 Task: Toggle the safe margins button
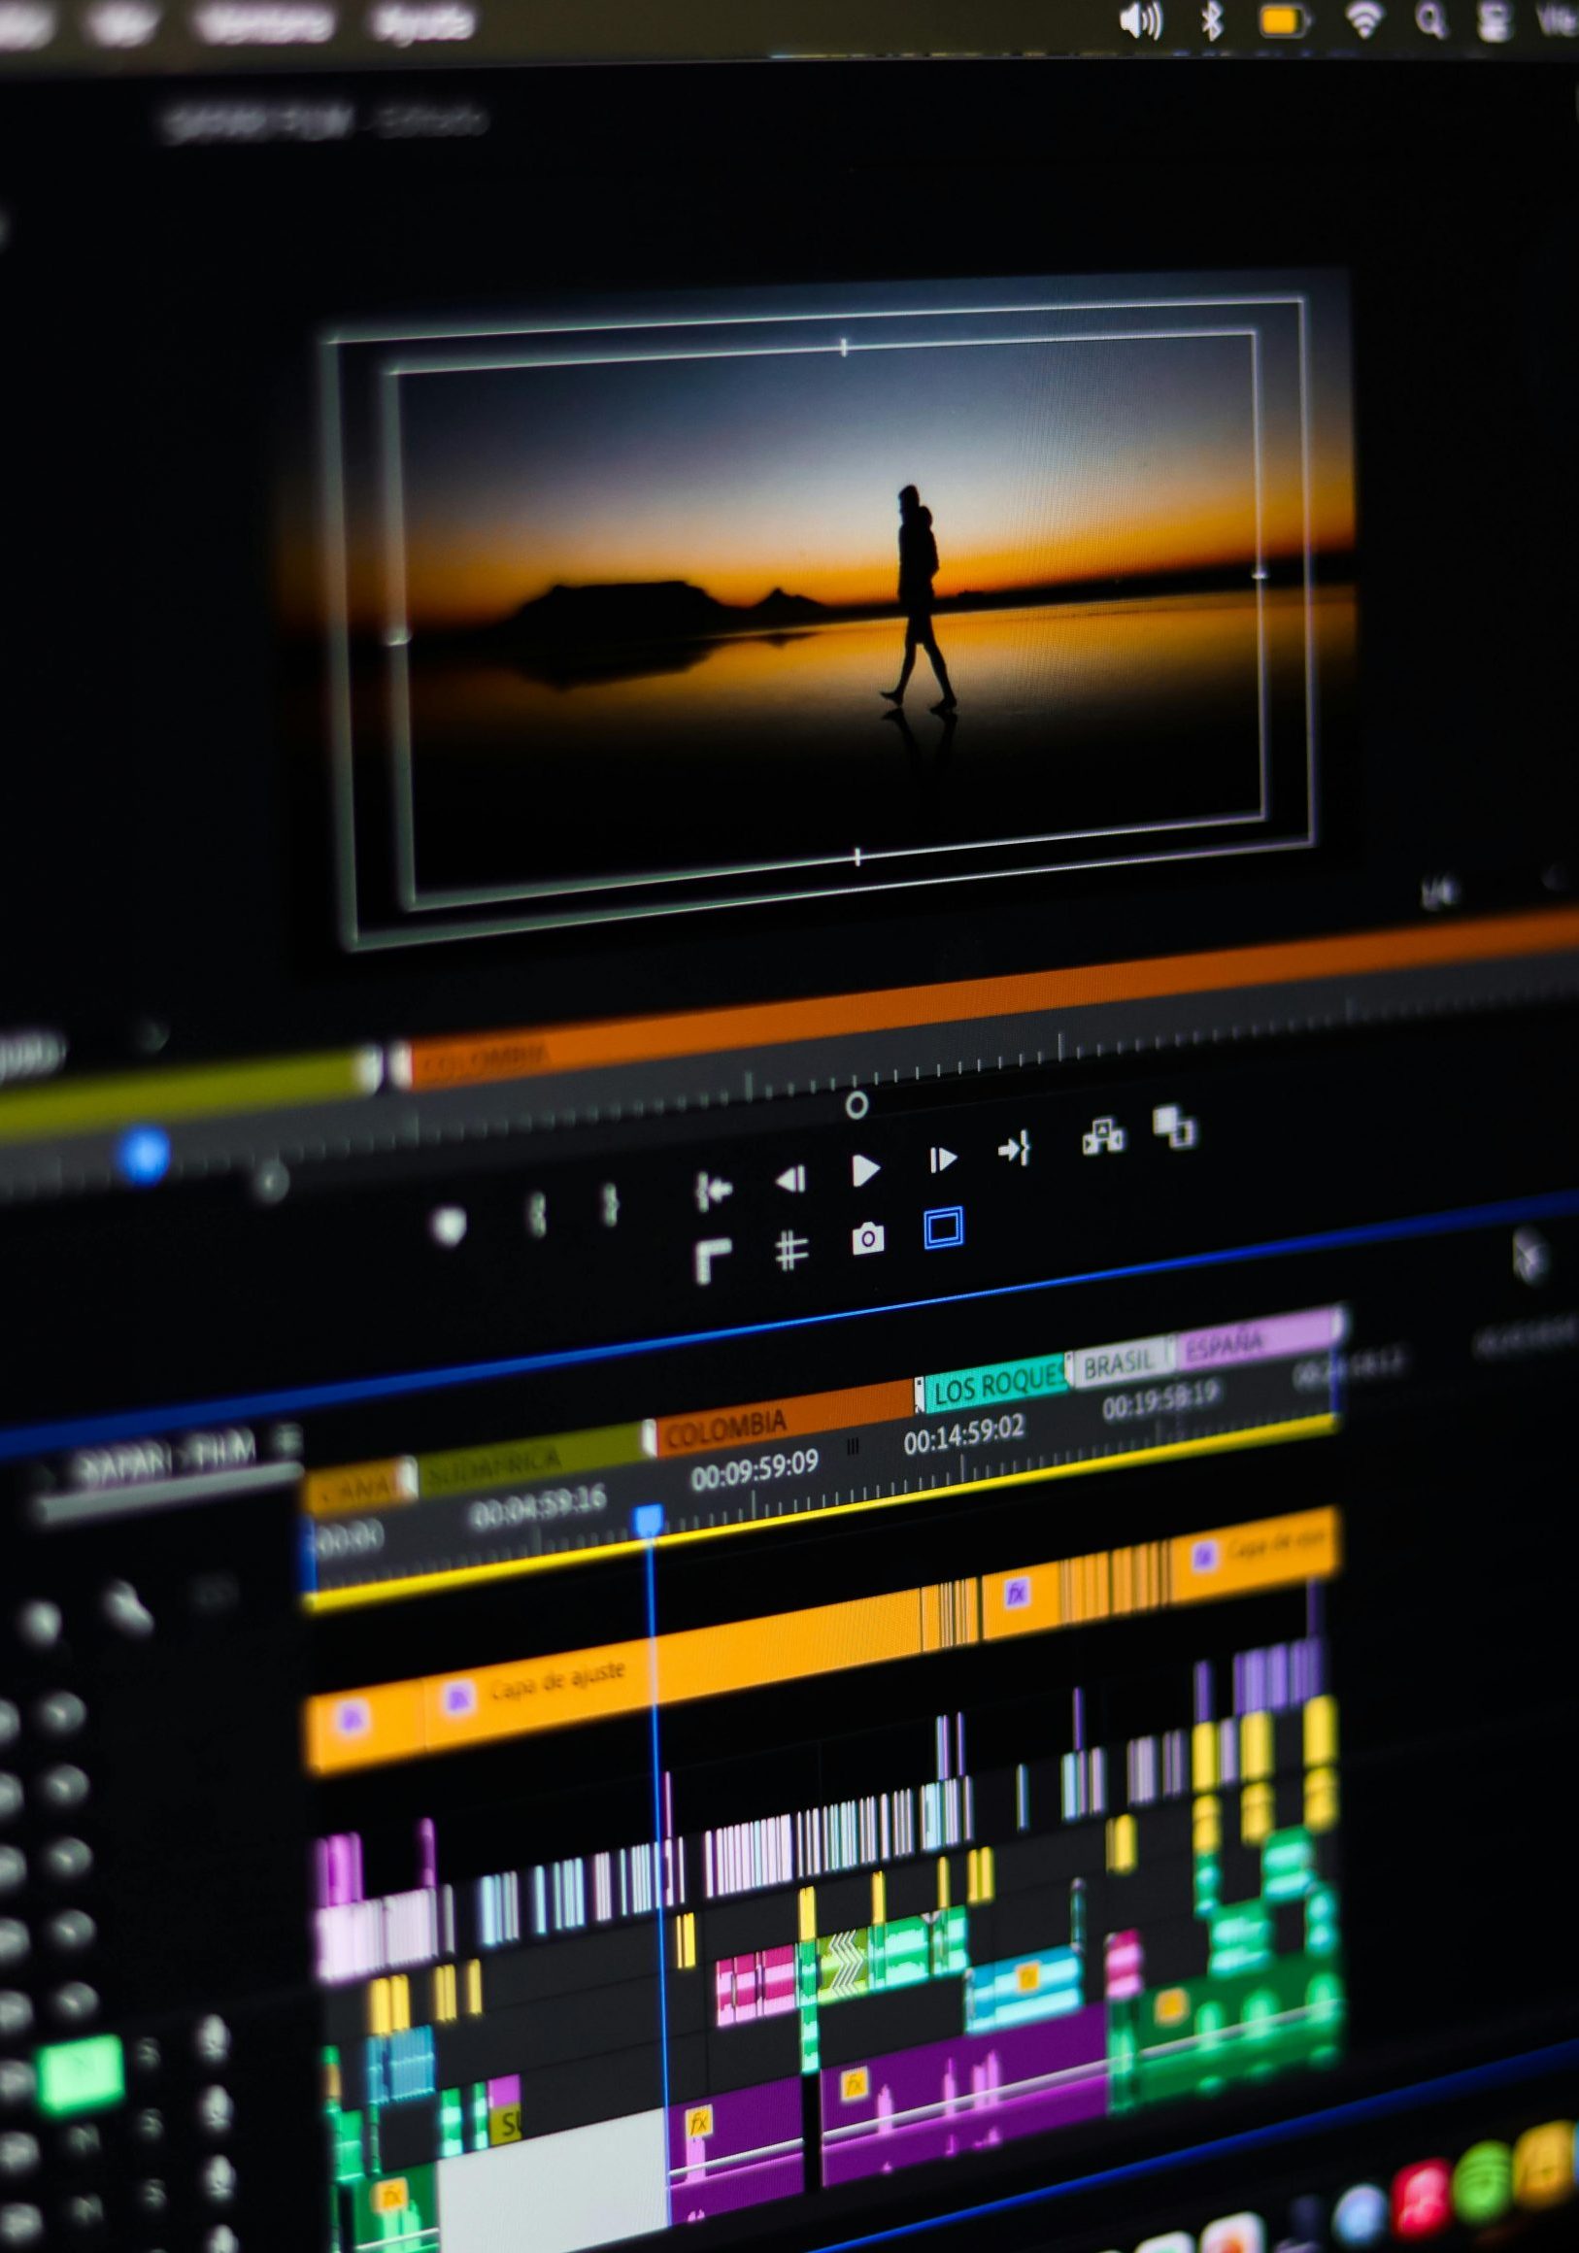tap(942, 1227)
